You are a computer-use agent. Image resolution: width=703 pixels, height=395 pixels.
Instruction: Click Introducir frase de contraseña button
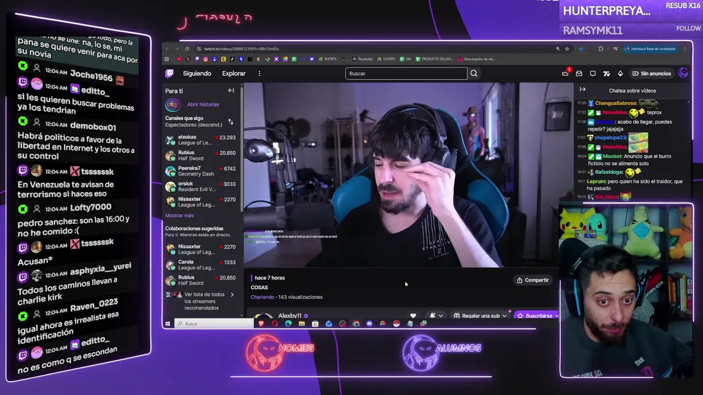click(x=650, y=49)
